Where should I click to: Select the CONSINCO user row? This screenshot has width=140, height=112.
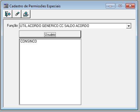point(50,41)
